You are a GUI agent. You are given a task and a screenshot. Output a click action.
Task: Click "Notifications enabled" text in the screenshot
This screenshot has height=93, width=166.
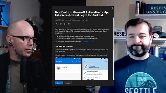click(x=92, y=71)
